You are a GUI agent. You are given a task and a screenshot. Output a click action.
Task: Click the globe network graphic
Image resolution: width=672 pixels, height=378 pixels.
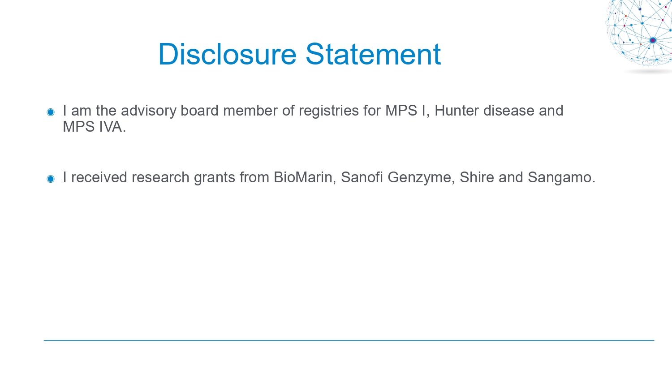639,33
